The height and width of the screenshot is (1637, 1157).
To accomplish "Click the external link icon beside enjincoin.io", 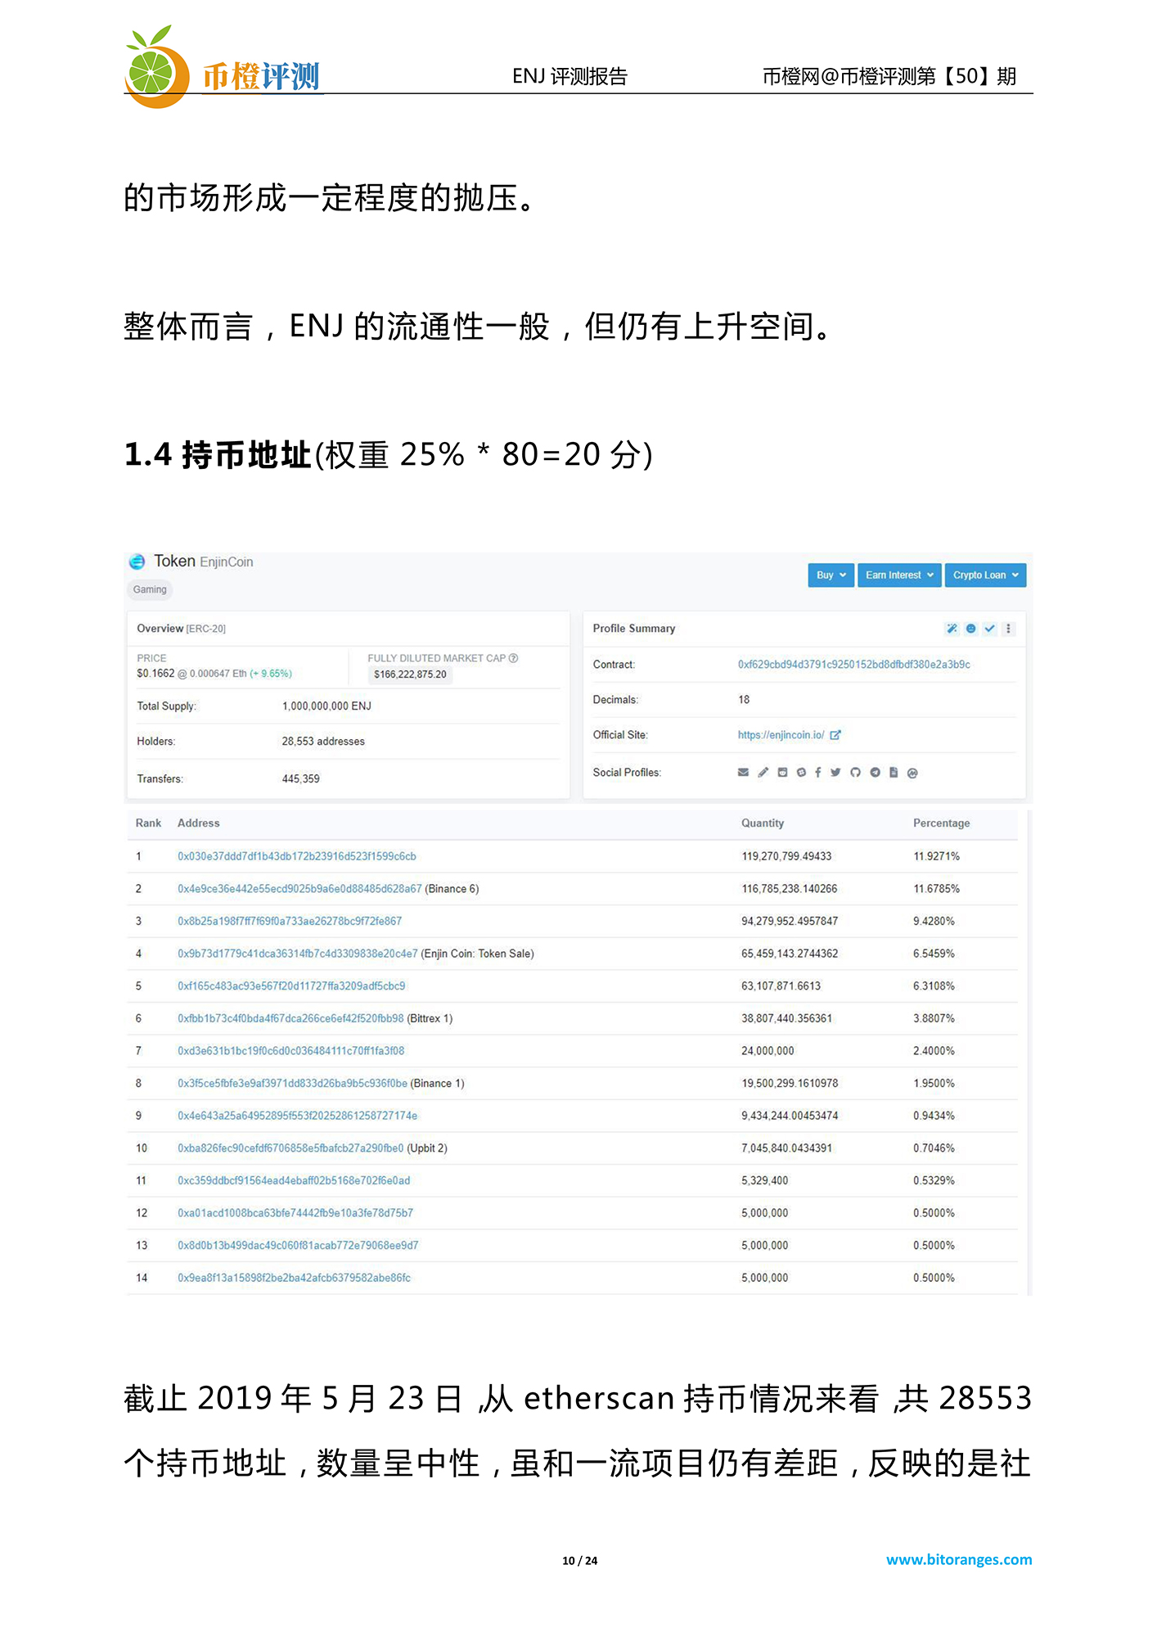I will point(835,735).
